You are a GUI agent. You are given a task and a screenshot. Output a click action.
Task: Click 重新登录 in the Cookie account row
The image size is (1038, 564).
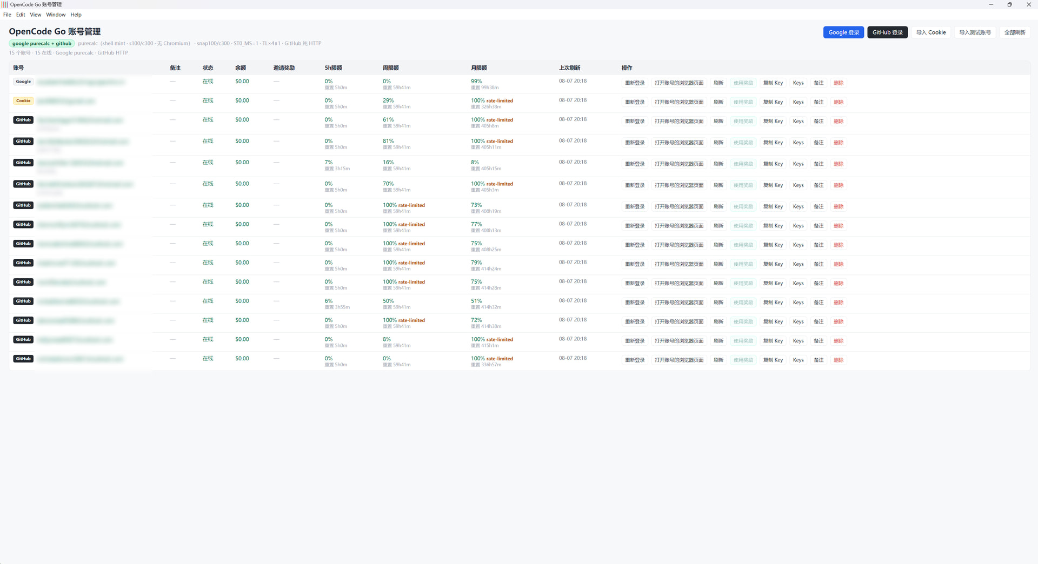point(635,102)
